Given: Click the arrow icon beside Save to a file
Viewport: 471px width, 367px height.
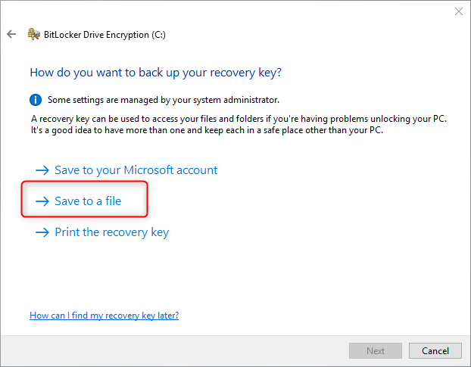Looking at the screenshot, I should tap(42, 201).
